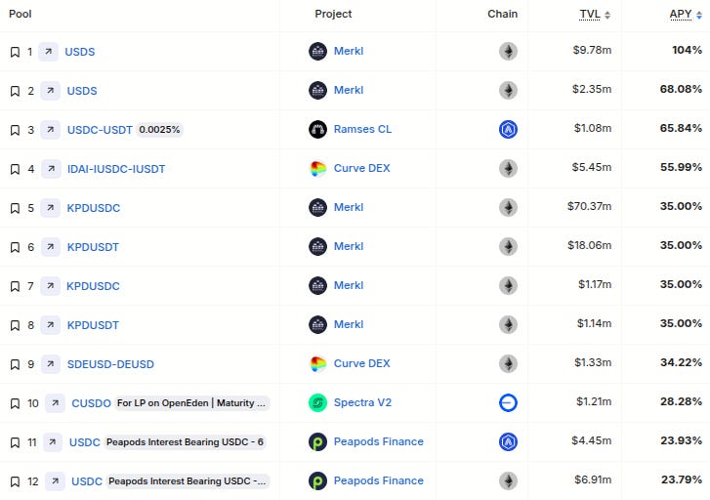Toggle bookmark on IDAI-IUSDC-IUSDT pool
The image size is (710, 500).
pyautogui.click(x=15, y=169)
